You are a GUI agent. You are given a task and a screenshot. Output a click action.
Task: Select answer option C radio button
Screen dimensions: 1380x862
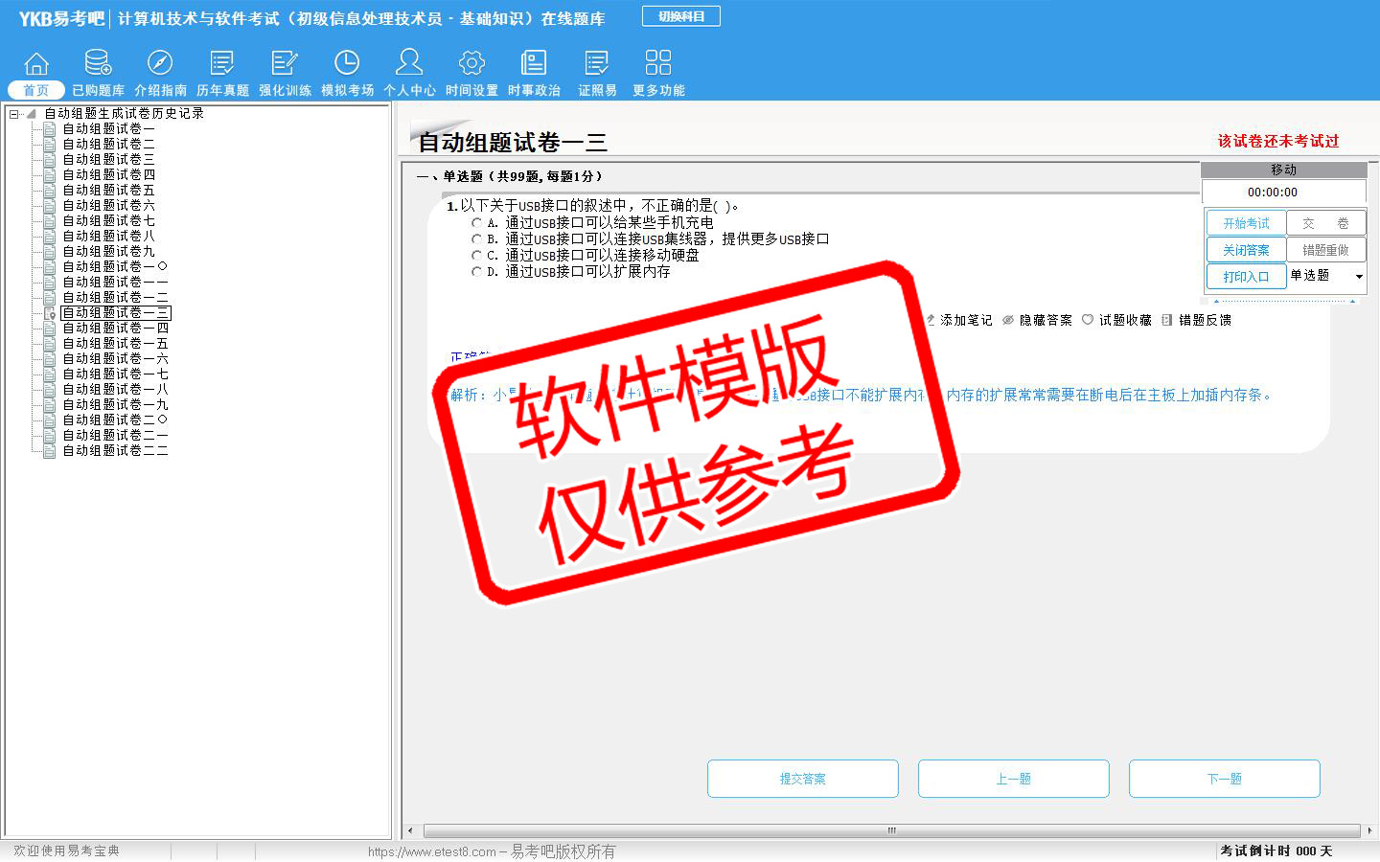[476, 256]
